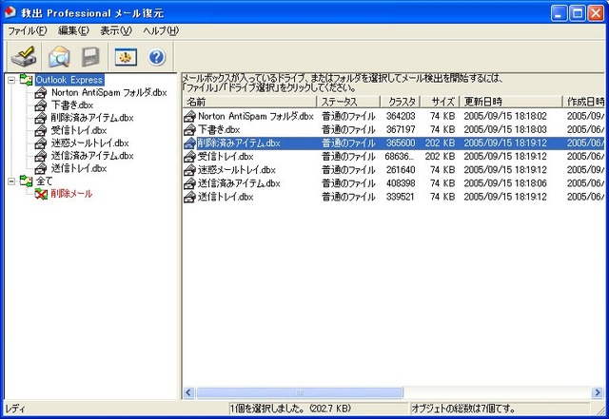The image size is (609, 419).
Task: Click the mail search magnifier toolbar icon
Action: [59, 57]
